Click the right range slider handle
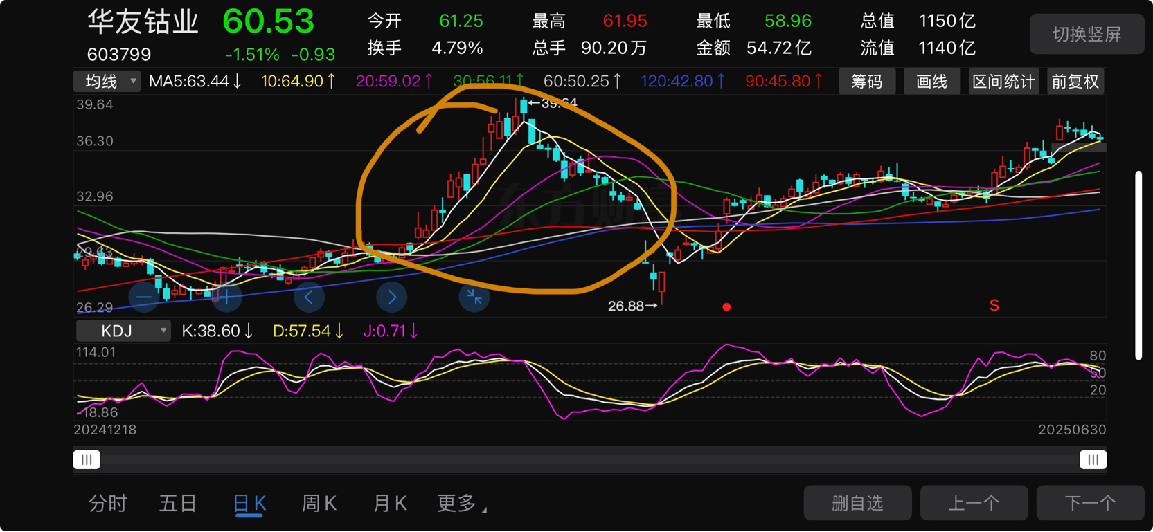The image size is (1153, 532). click(x=1093, y=460)
